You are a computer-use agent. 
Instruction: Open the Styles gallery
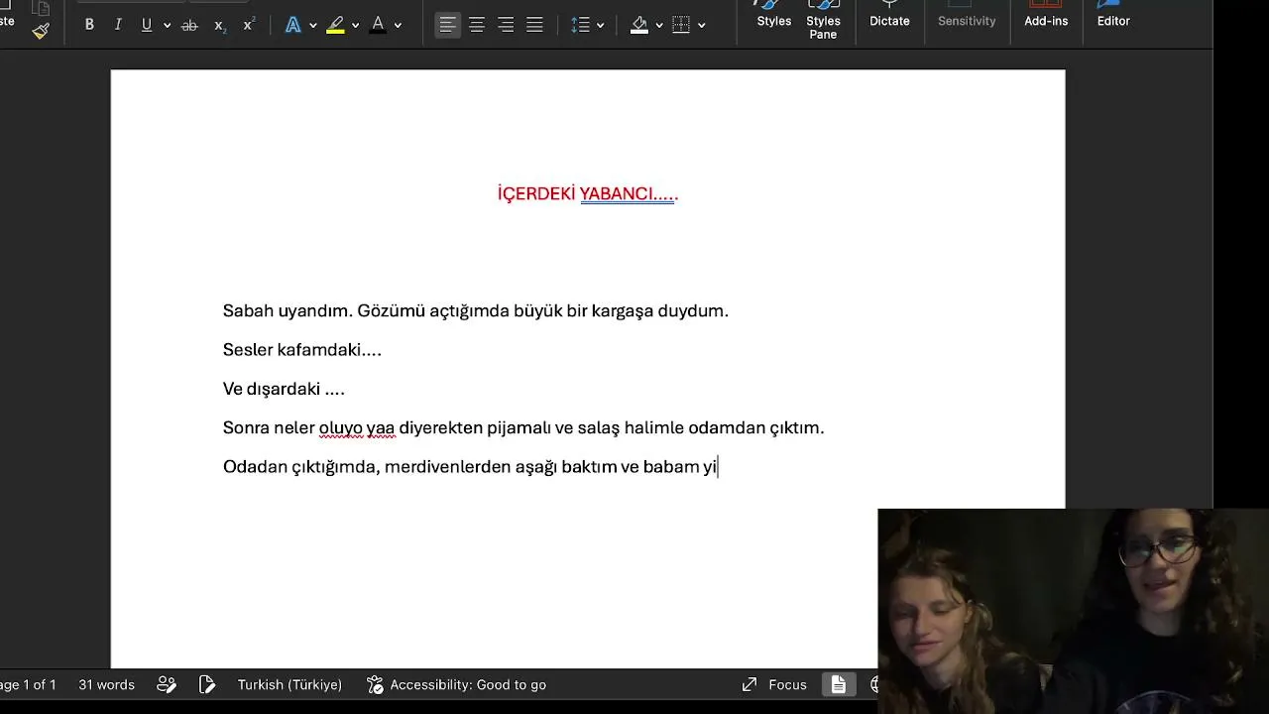(x=774, y=17)
